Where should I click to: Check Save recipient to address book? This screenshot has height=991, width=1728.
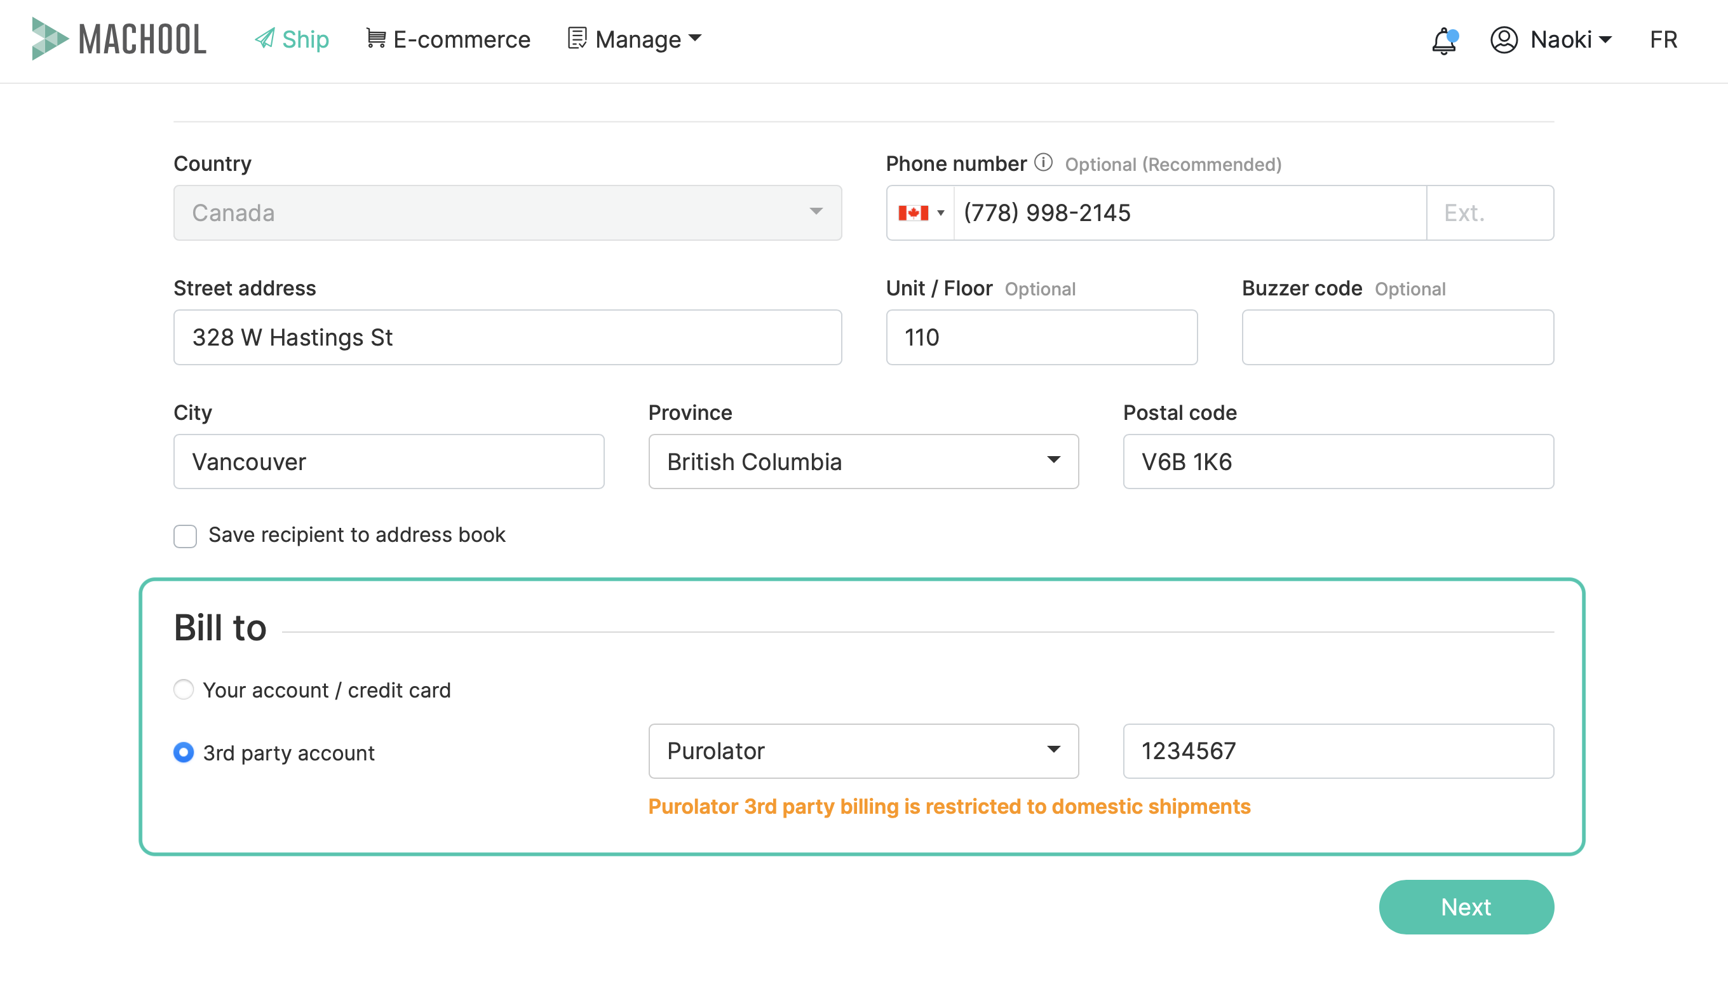tap(185, 536)
